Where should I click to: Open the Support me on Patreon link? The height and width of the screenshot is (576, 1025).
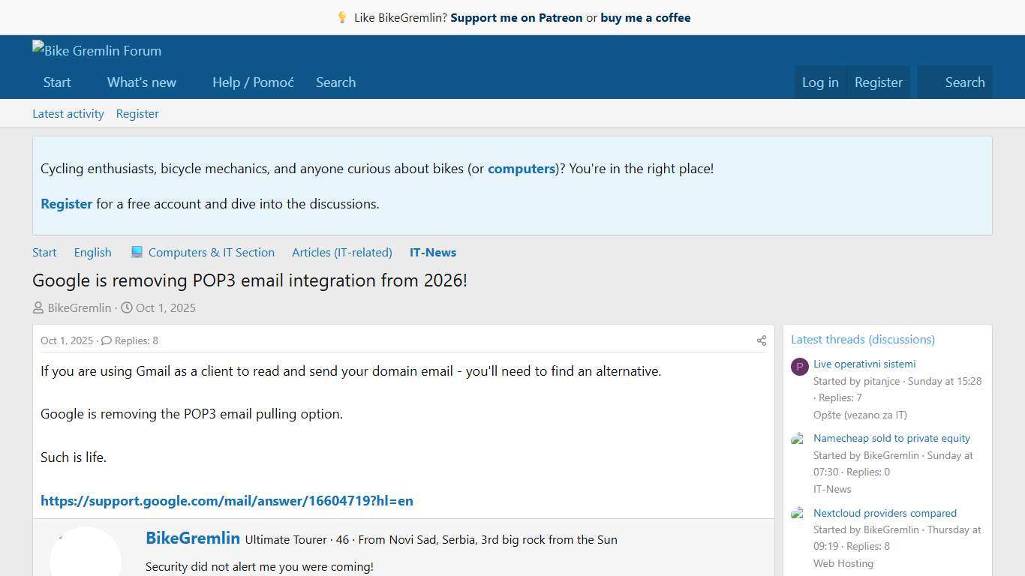tap(516, 17)
